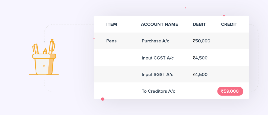Click the orange line under the pen cup
The width and height of the screenshot is (268, 115).
(44, 75)
